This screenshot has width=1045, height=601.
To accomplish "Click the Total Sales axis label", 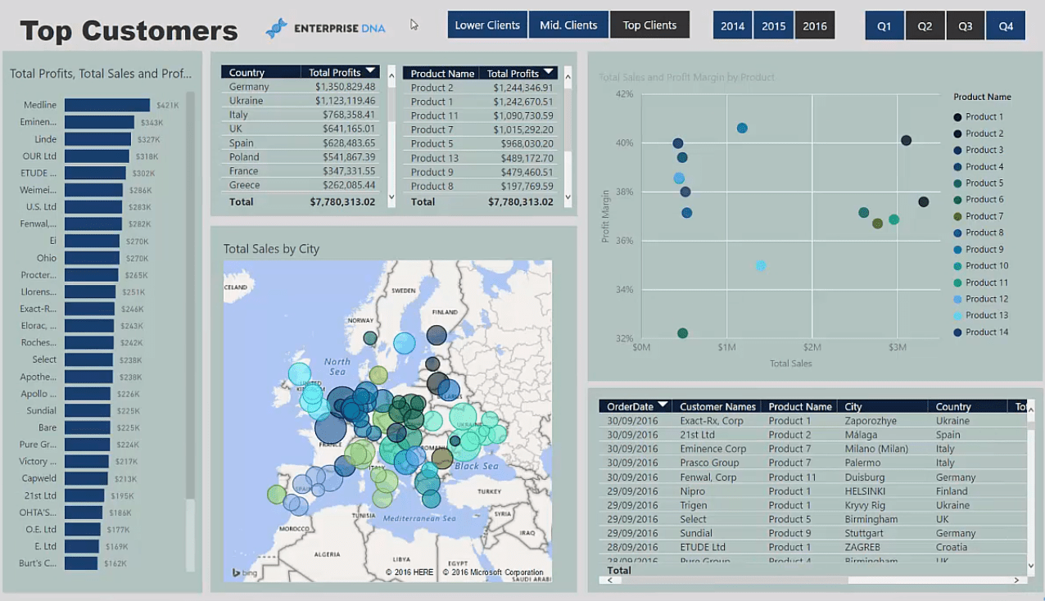I will pos(790,363).
